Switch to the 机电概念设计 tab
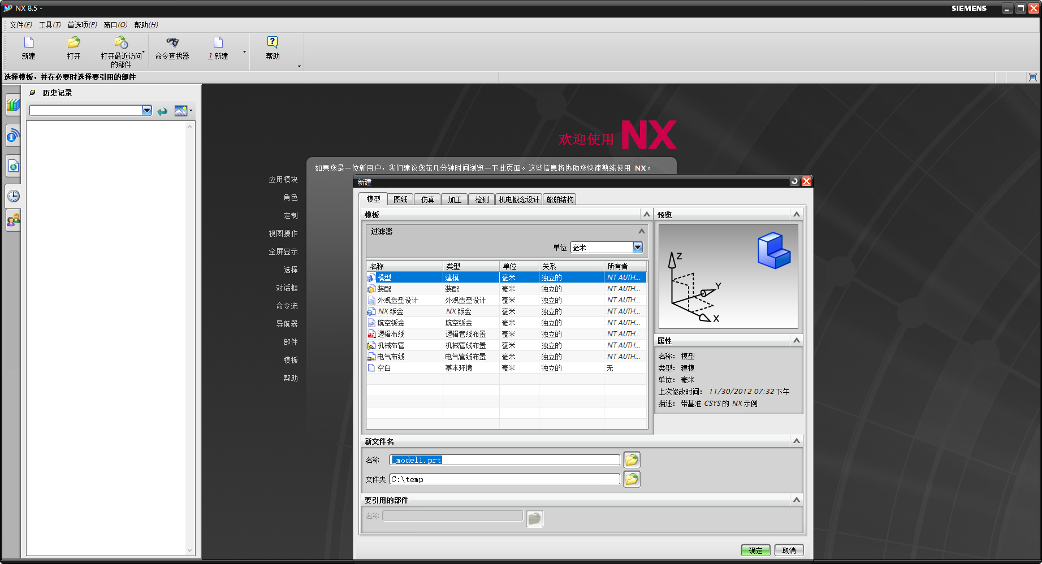Screen dimensions: 1042x564 [519, 199]
